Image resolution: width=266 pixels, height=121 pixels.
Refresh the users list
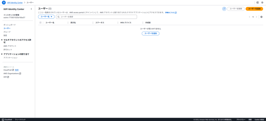[x=224, y=9]
